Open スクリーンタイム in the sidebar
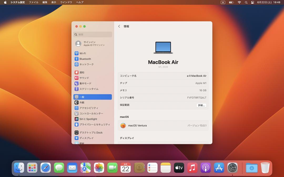Screen dimensions: 284x177 (x=93, y=89)
